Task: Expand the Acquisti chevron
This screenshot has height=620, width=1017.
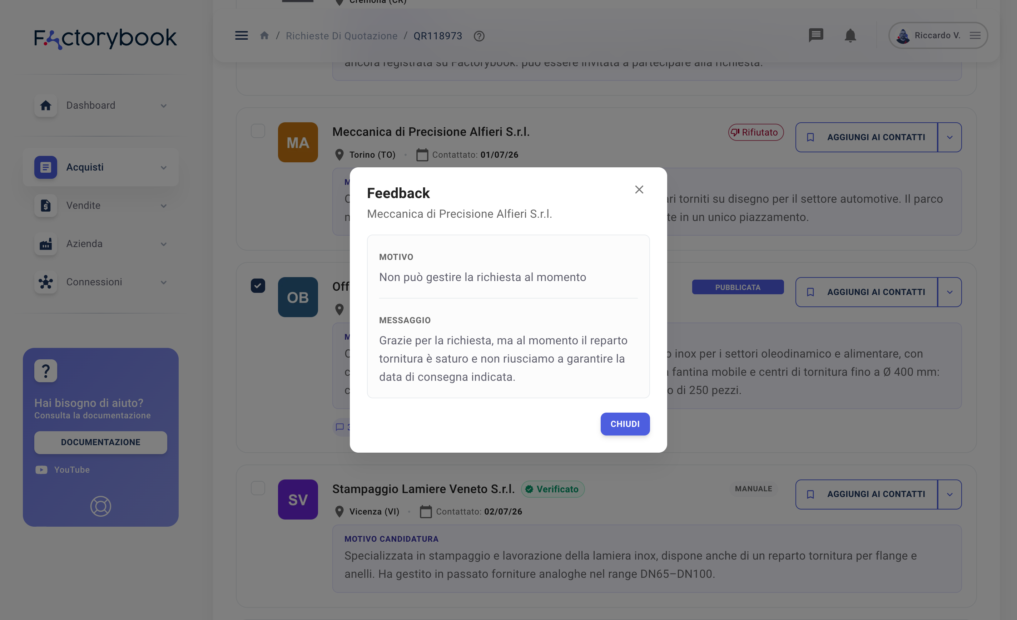Action: pyautogui.click(x=164, y=168)
